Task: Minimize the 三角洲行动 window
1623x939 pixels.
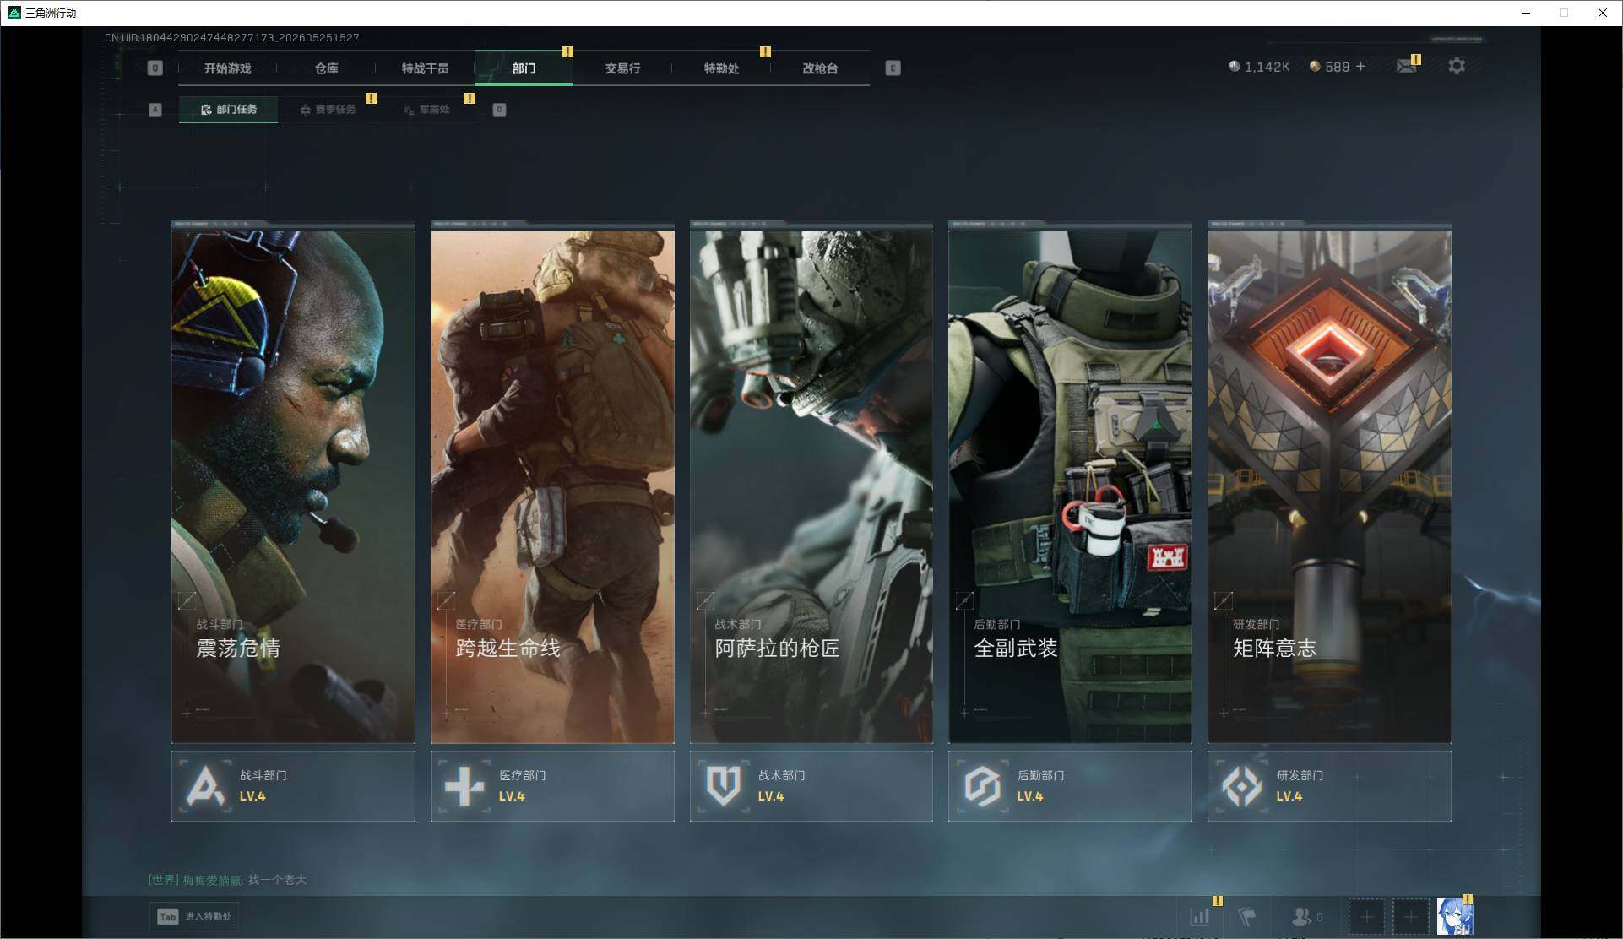Action: point(1526,13)
